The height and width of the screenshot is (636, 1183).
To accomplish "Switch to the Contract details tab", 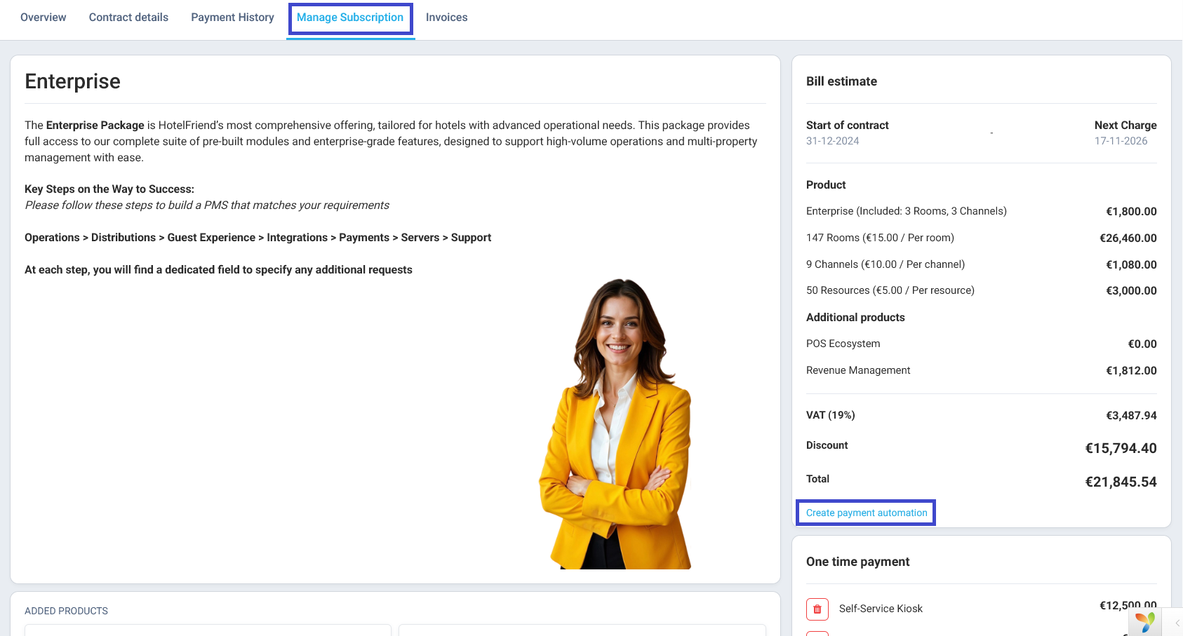I will [x=128, y=18].
